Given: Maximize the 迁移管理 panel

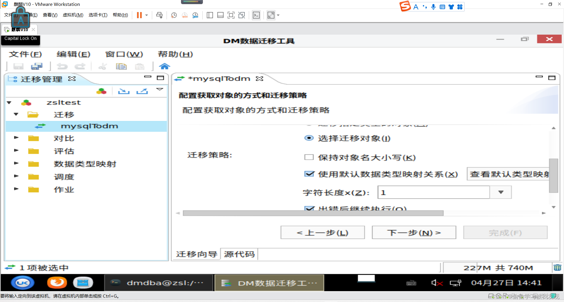Looking at the screenshot, I should (x=160, y=78).
